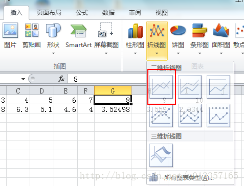
Task: Select the basic 2-D line chart thumbnail
Action: [x=161, y=87]
